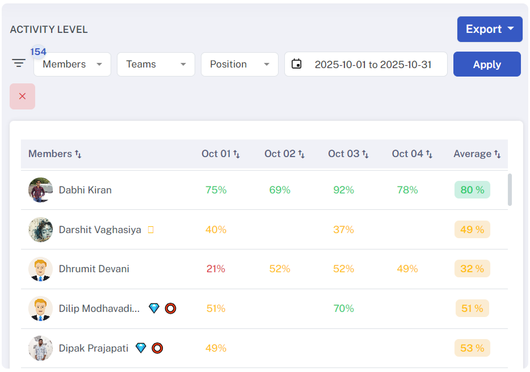Click Dabhi Kiran's profile avatar
Viewport: 530px width, 372px height.
click(x=40, y=190)
